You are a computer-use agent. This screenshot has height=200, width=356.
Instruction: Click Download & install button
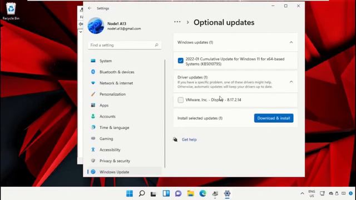pyautogui.click(x=274, y=118)
